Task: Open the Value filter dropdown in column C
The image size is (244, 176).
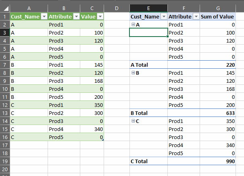Action: (x=100, y=16)
